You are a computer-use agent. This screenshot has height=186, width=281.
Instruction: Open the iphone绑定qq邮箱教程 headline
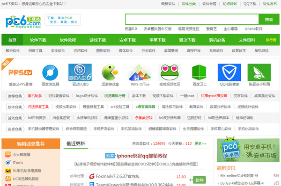142,156
